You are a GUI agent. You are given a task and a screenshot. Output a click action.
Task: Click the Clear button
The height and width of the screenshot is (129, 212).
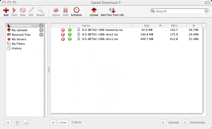pos(63,122)
